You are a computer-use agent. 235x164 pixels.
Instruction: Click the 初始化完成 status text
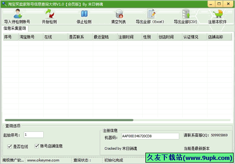(x=113, y=160)
